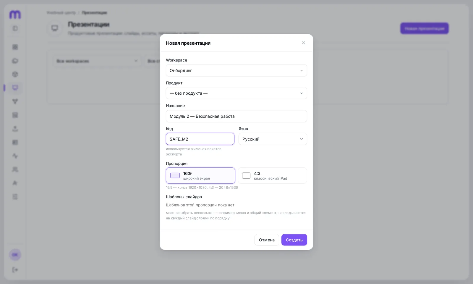This screenshot has width=473, height=284.
Task: Open the Presentations monitor icon in sidebar
Action: pos(15,88)
